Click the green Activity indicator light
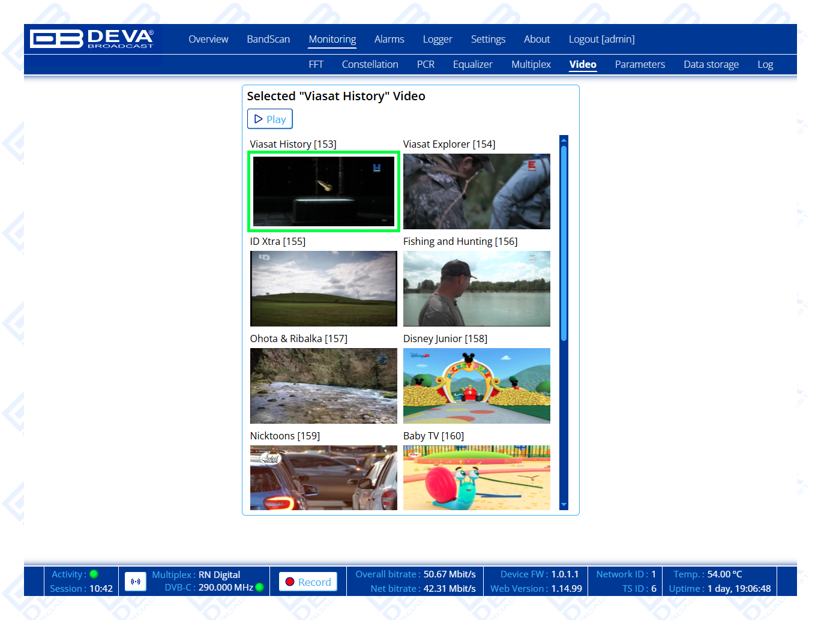The height and width of the screenshot is (620, 821). pos(94,574)
